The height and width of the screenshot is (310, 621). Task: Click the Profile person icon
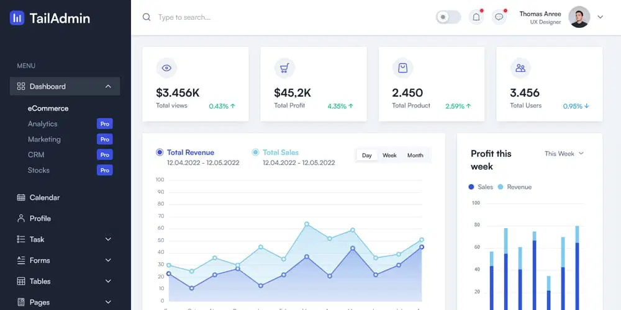point(21,218)
